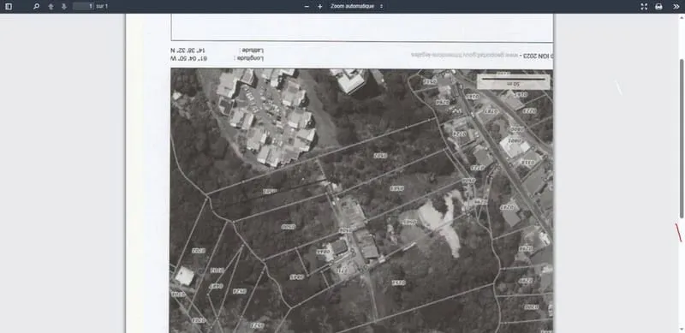Viewport: 685px width, 333px height.
Task: Switch to presentation mode
Action: (x=644, y=7)
